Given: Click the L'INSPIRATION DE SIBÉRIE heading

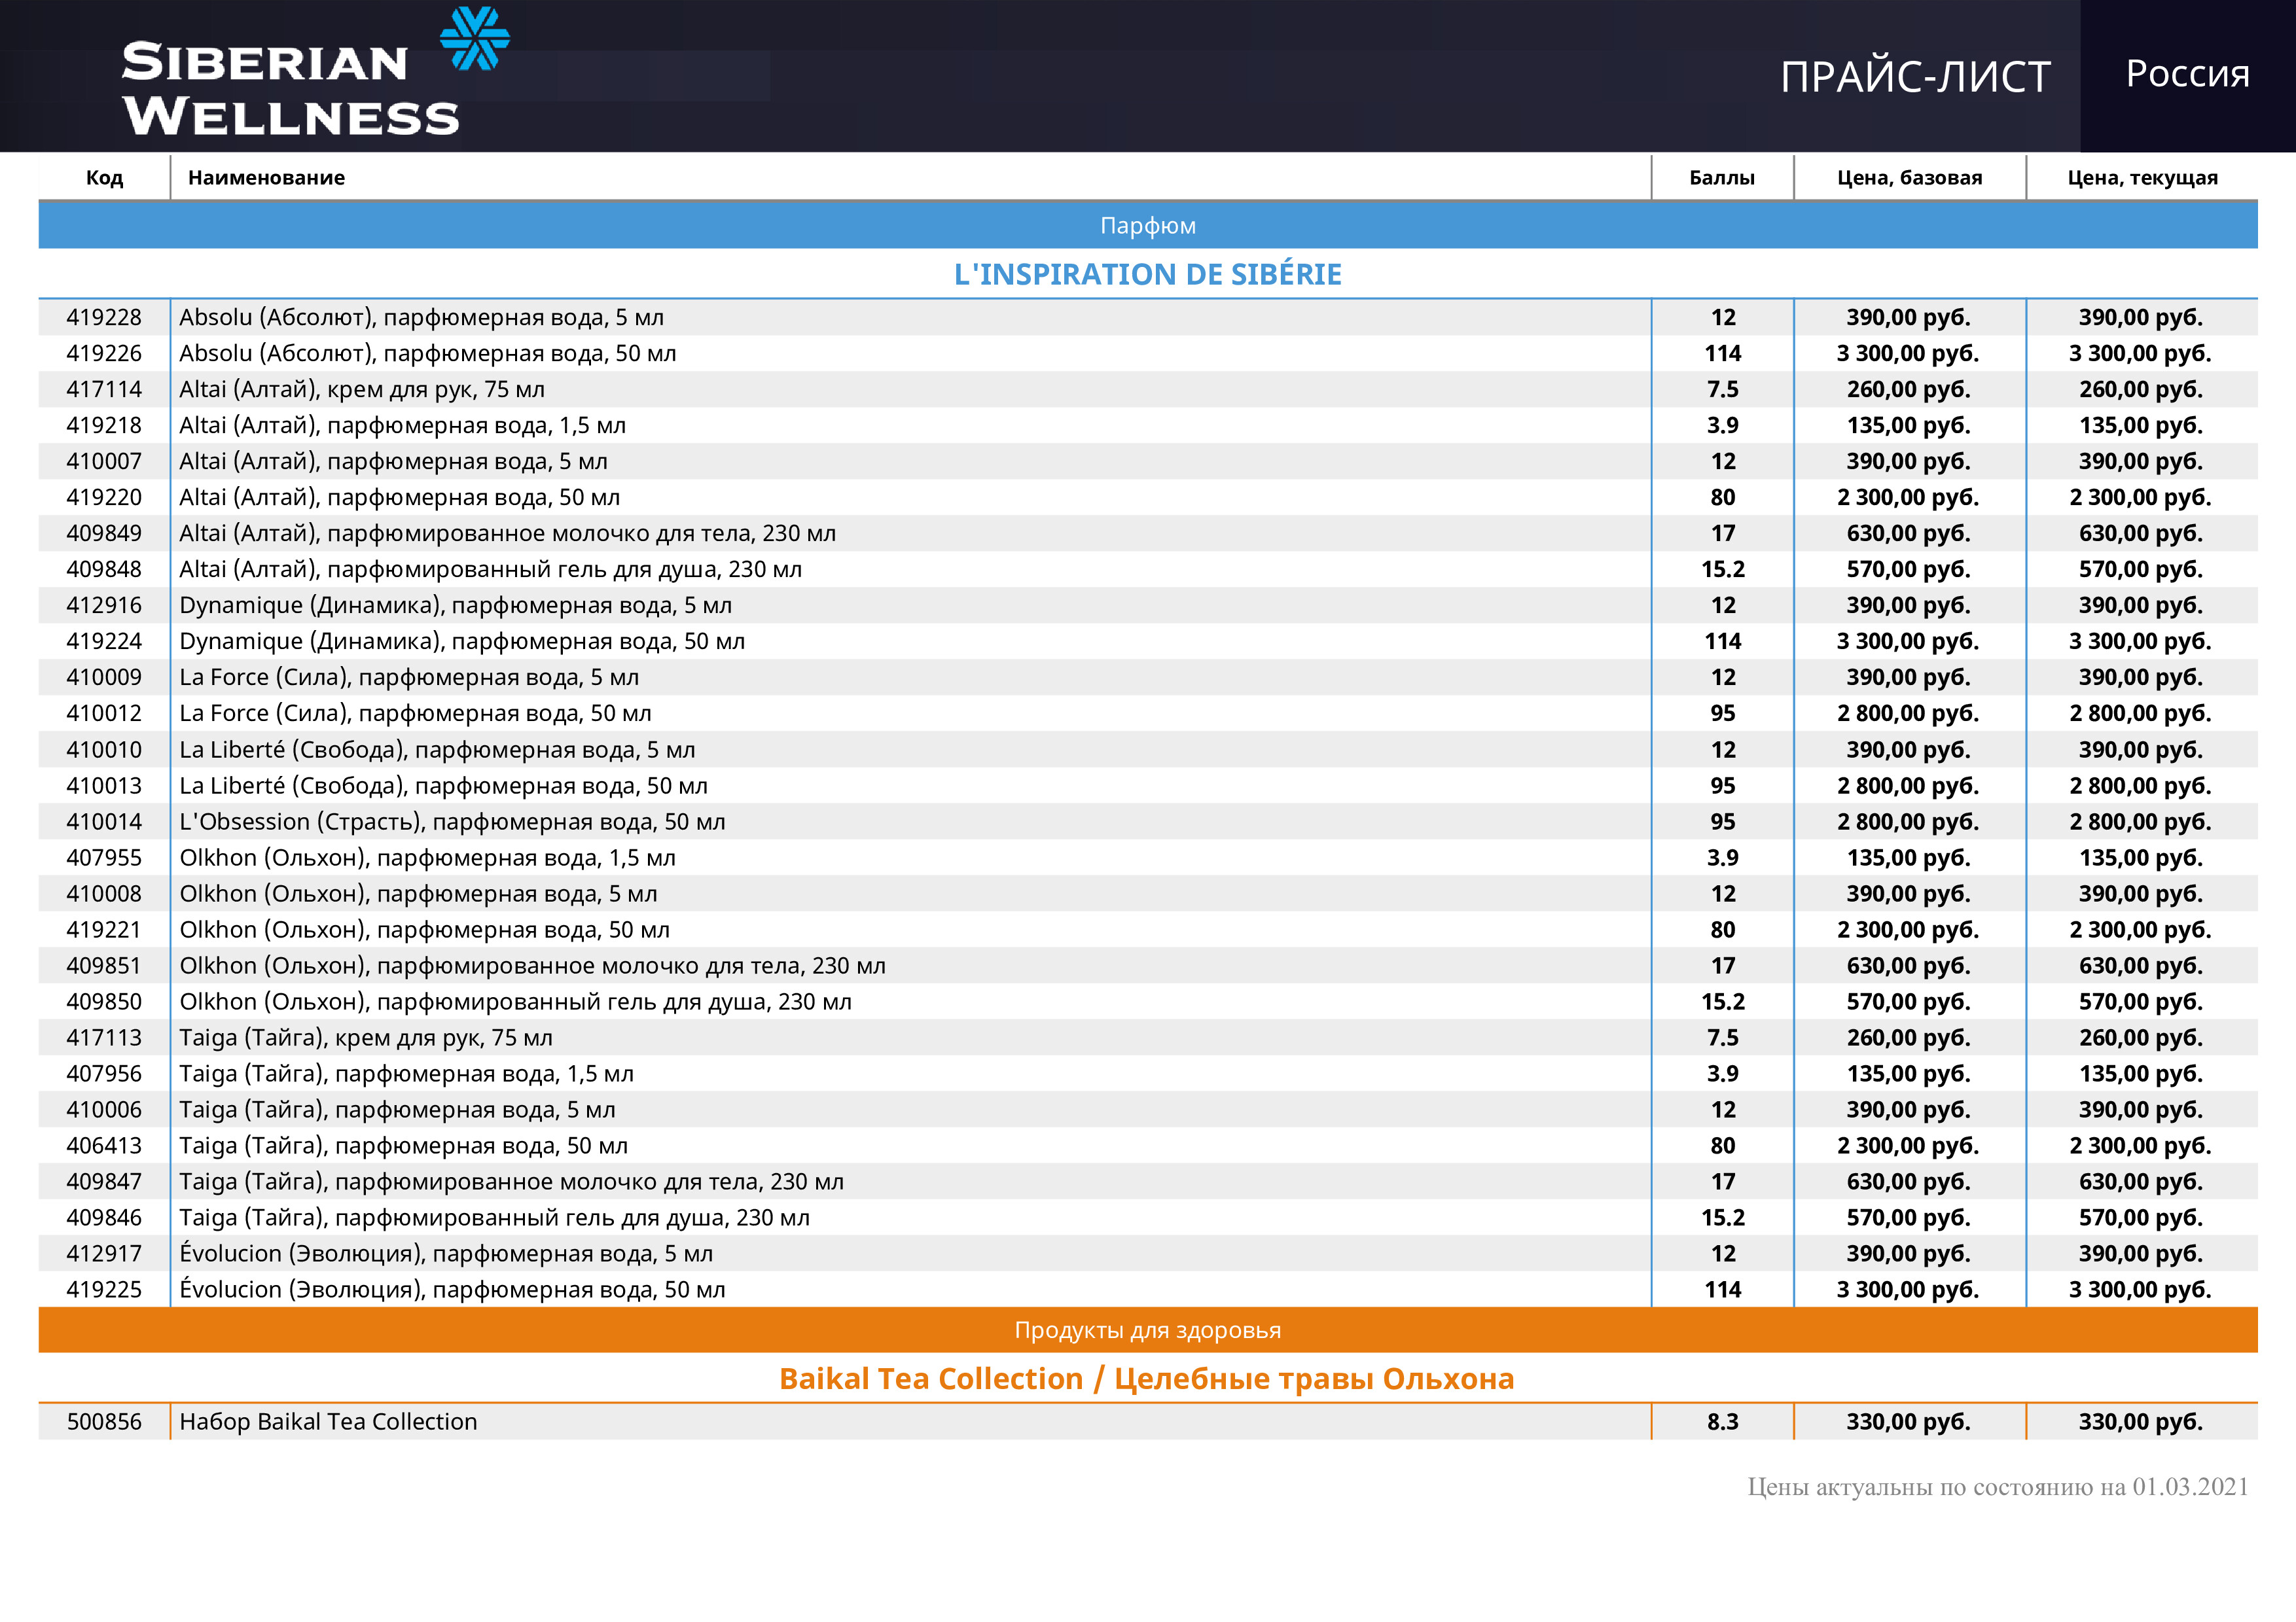Looking at the screenshot, I should point(1147,274).
